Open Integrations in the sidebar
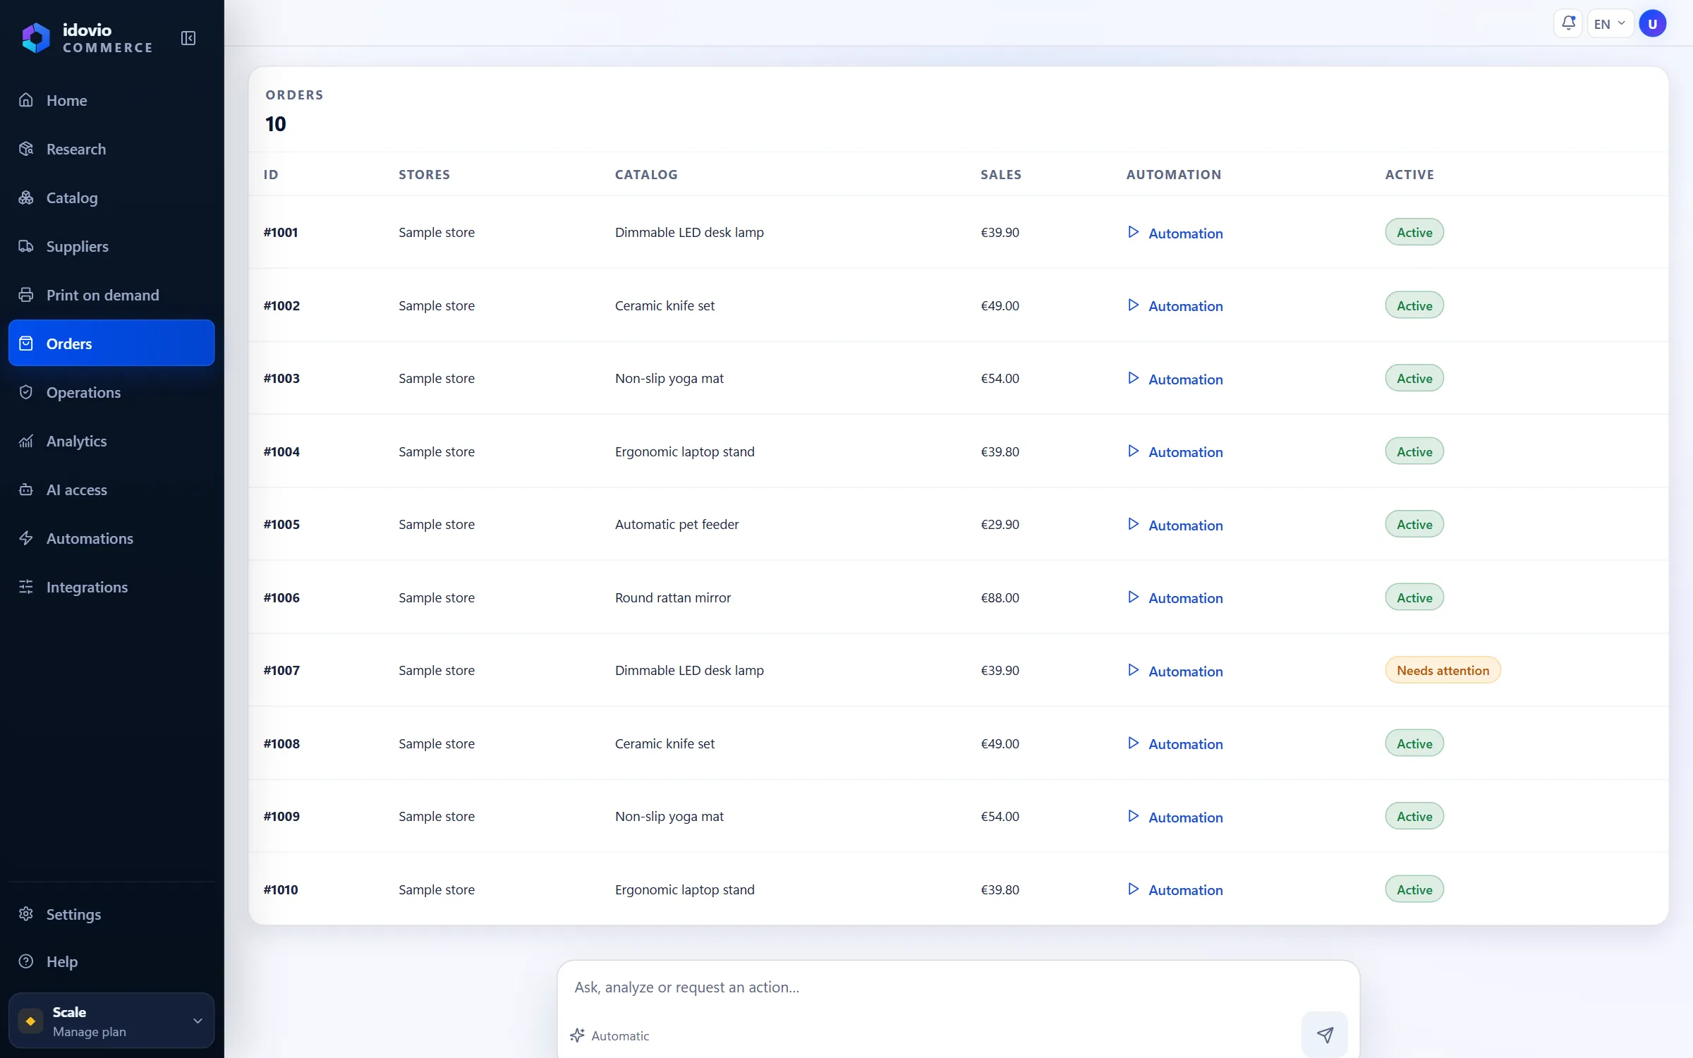 (111, 587)
